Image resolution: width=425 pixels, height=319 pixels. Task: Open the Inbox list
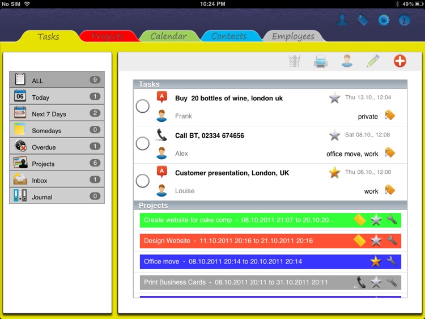(57, 180)
